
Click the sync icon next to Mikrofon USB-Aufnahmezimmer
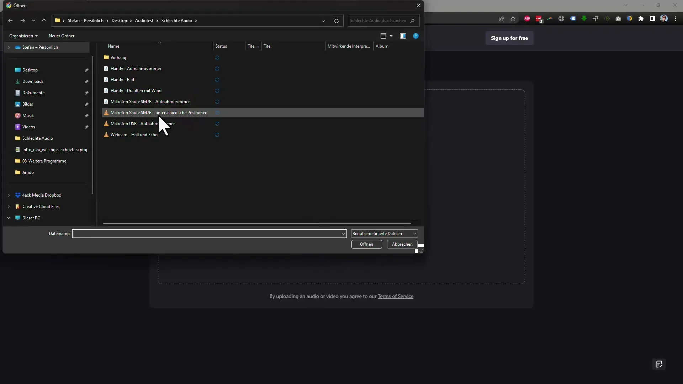point(217,123)
